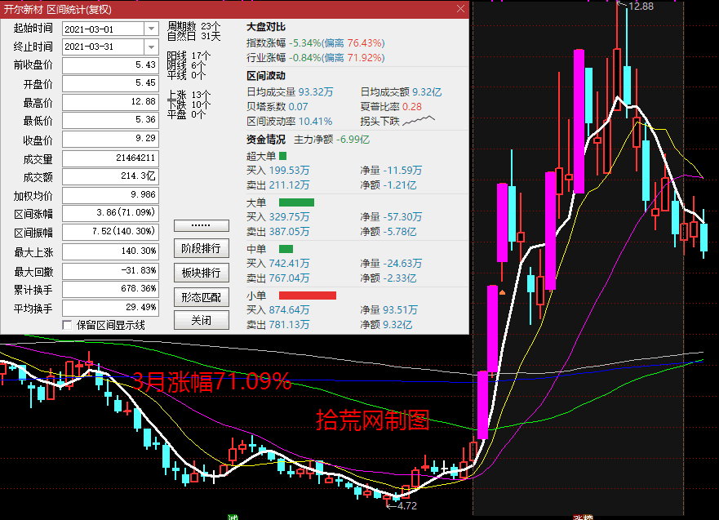Click the 阶段排行 button
This screenshot has width=719, height=520.
coord(201,248)
